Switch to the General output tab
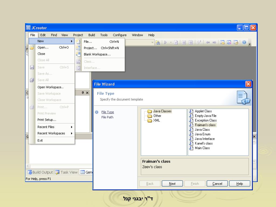Viewport: 276px width, 207px height. [x=86, y=172]
